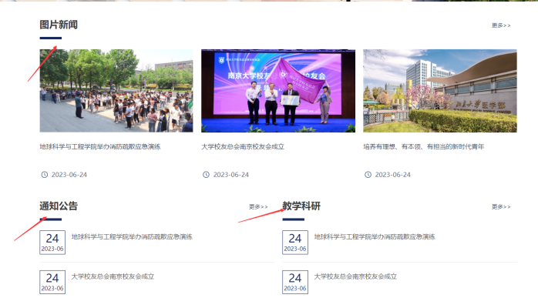538x298 pixels.
Task: Open the alumni flag ceremony photo
Action: pos(278,91)
